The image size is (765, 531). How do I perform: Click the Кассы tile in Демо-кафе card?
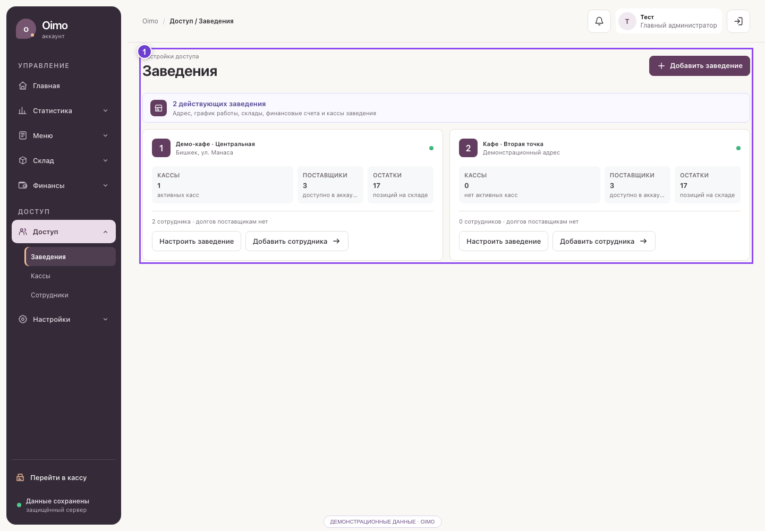[223, 185]
